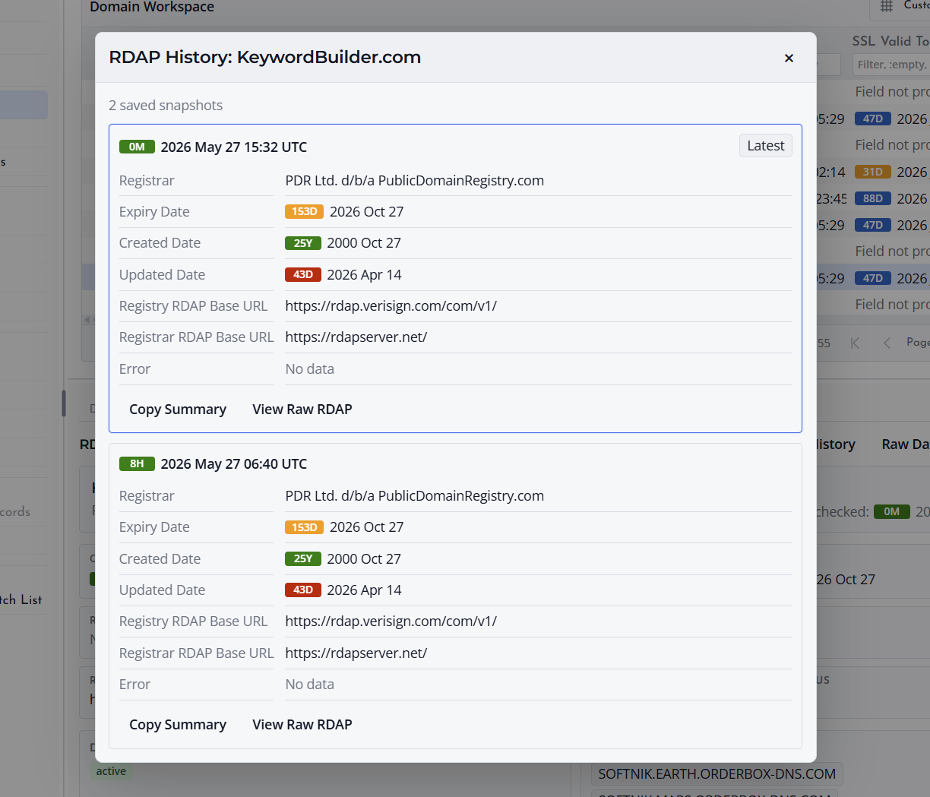This screenshot has height=797, width=930.
Task: Click 153D expiry badge in 06:40 snapshot
Action: 304,527
